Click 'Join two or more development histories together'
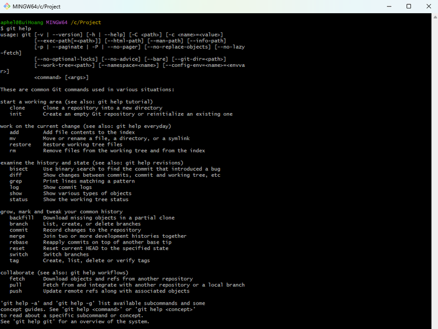 click(115, 236)
